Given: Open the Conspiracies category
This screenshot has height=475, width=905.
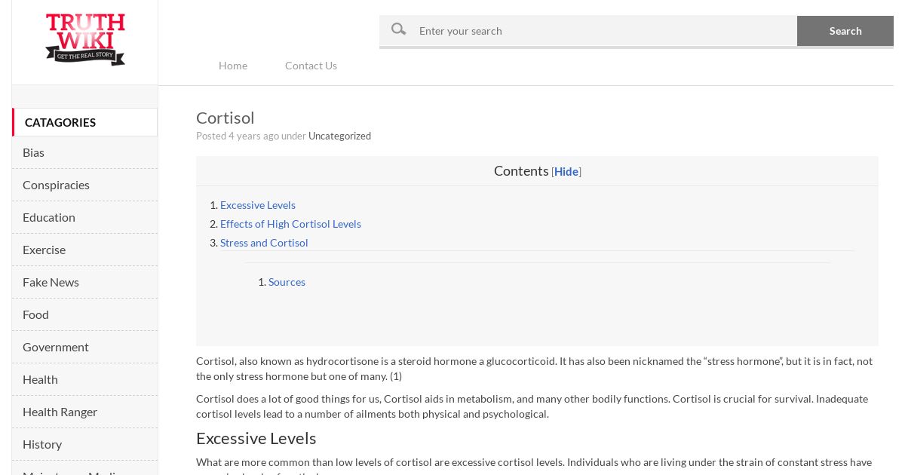Looking at the screenshot, I should 84,185.
